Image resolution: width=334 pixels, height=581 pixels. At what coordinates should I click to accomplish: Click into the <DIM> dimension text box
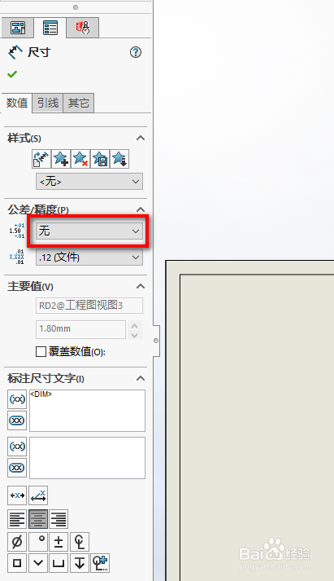[x=87, y=411]
